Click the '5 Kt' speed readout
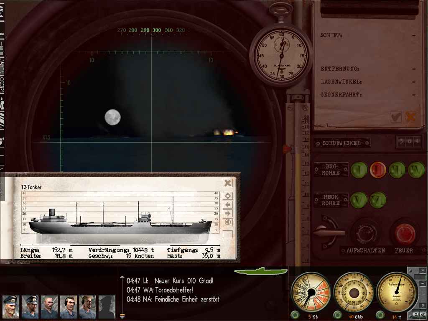The width and height of the screenshot is (428, 321). coord(313,317)
